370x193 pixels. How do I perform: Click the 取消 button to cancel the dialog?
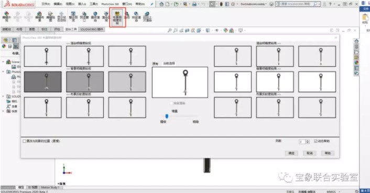(310, 153)
